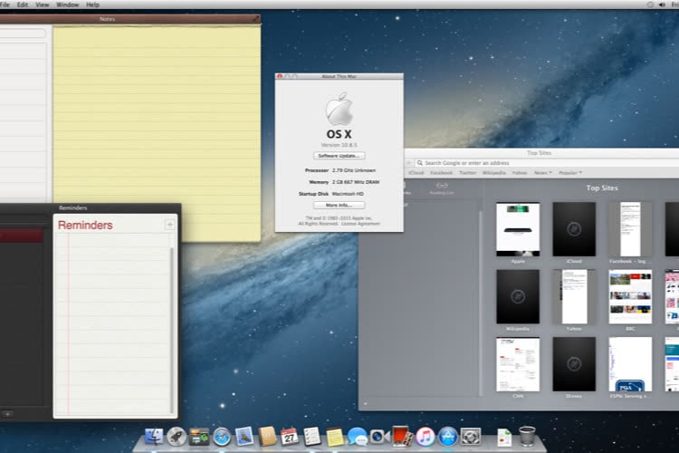
Task: Open the Help menu
Action: [92, 5]
